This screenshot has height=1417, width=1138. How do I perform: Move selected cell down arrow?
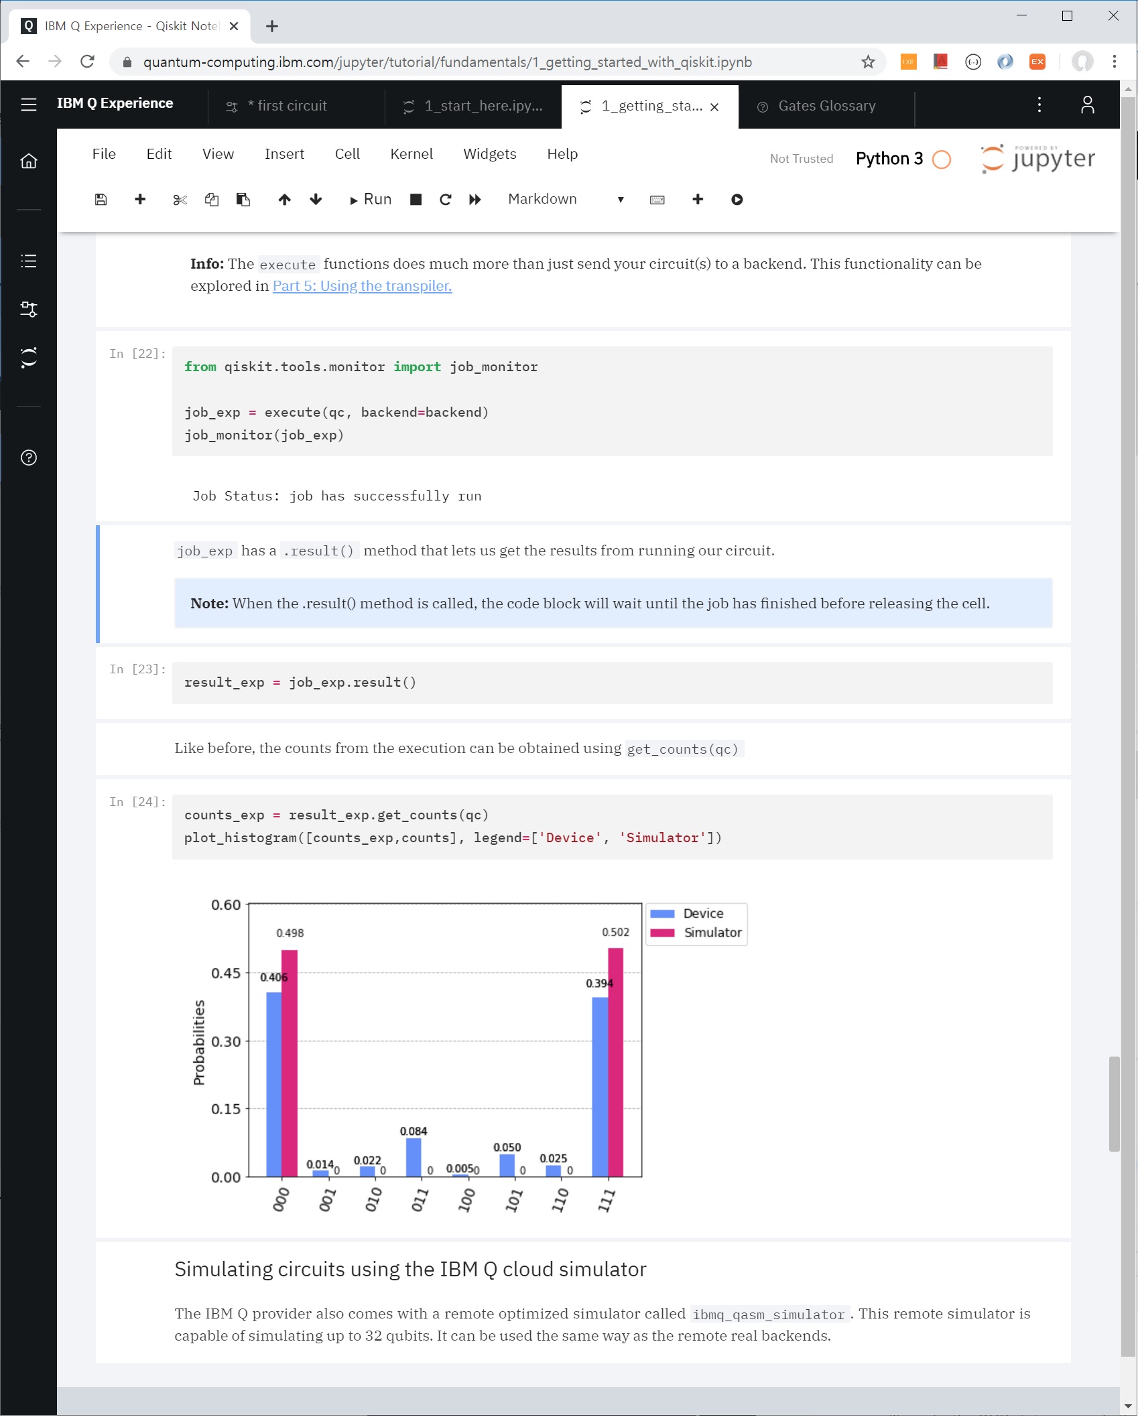[316, 200]
